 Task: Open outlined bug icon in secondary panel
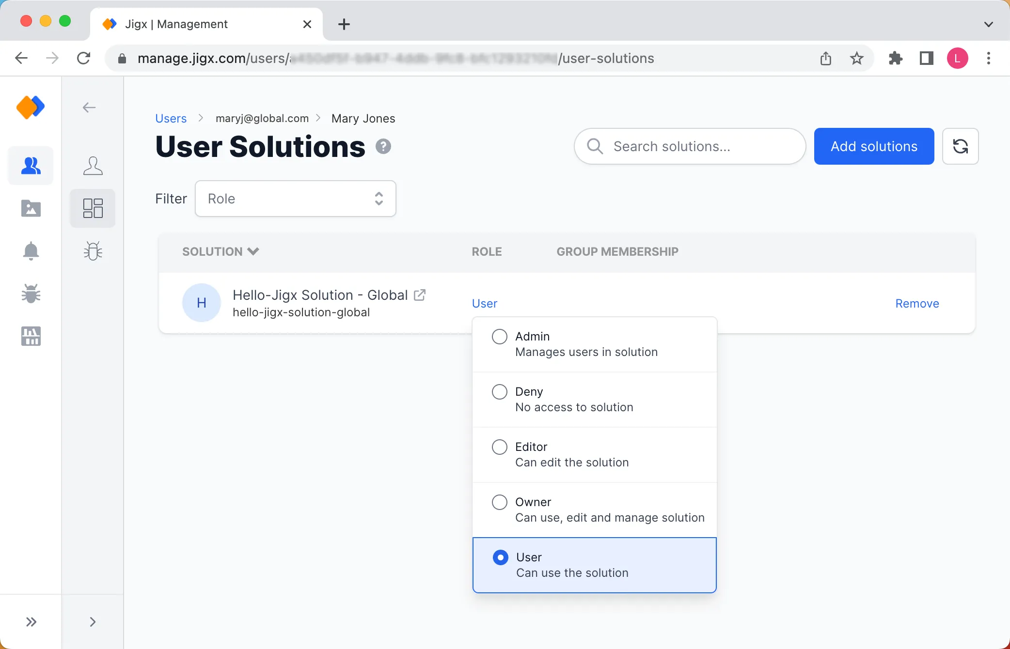tap(93, 251)
